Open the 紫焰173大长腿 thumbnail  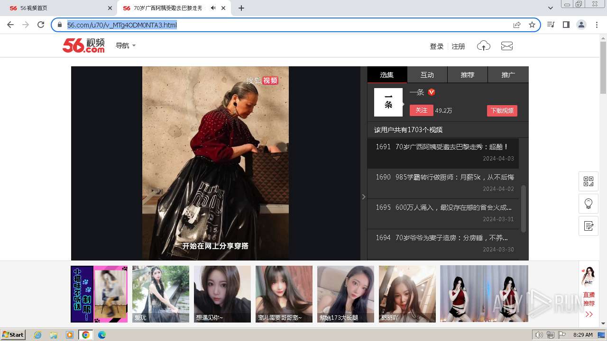(346, 294)
